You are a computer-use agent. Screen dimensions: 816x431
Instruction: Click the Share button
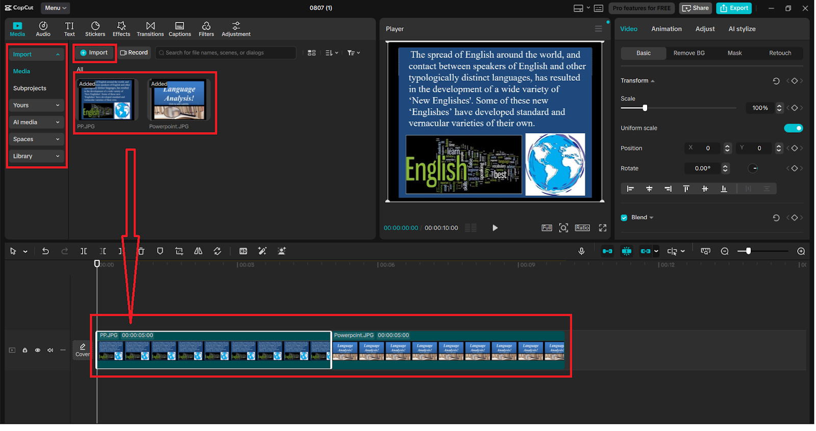click(x=696, y=8)
